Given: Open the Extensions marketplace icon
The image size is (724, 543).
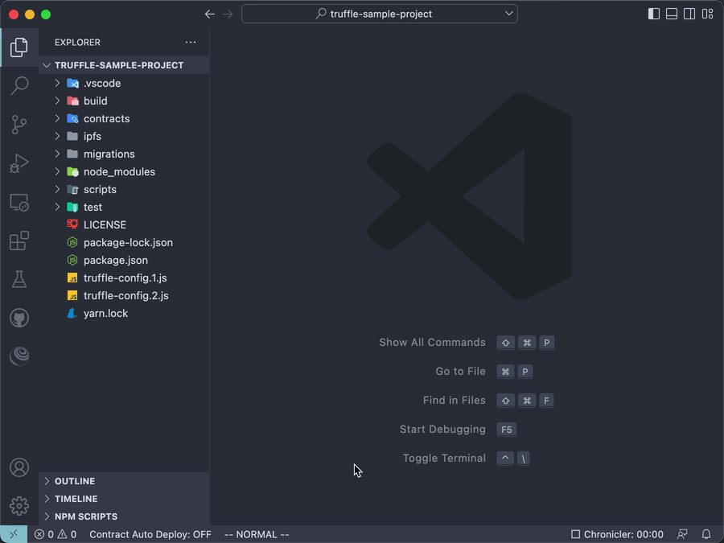Looking at the screenshot, I should (19, 241).
